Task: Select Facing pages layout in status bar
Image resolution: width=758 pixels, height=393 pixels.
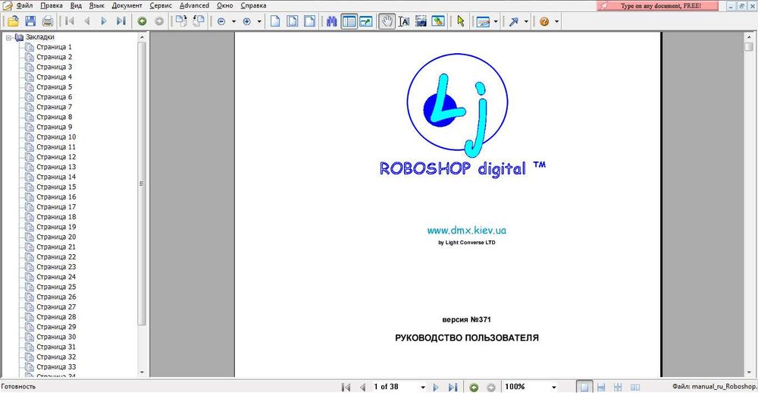Action: (635, 387)
